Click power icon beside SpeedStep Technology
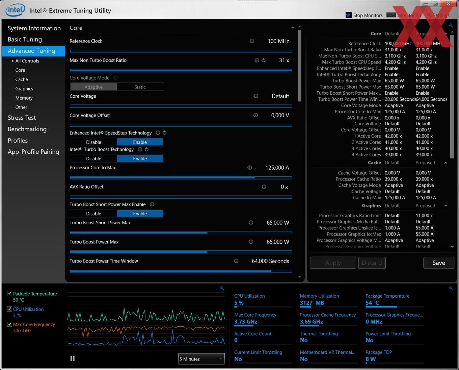The height and width of the screenshot is (370, 459). point(165,133)
